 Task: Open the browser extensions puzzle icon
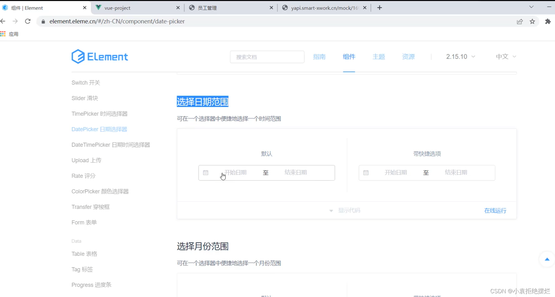(548, 22)
